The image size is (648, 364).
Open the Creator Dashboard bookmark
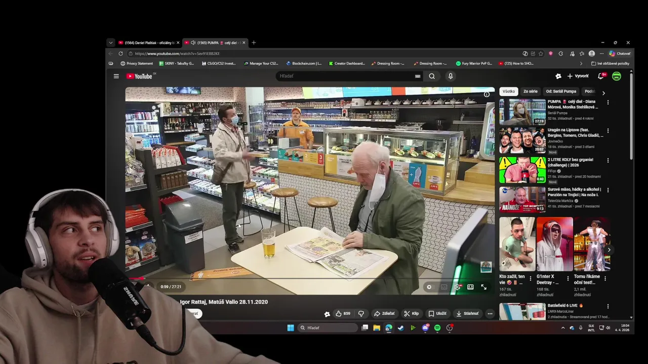coord(347,64)
